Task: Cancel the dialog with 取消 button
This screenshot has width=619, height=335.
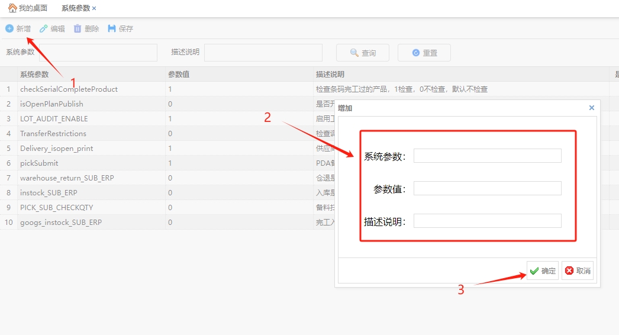Action: [578, 270]
